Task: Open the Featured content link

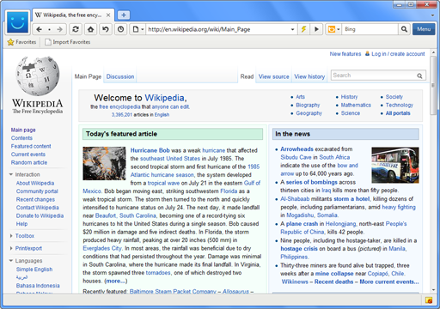Action: pos(31,146)
